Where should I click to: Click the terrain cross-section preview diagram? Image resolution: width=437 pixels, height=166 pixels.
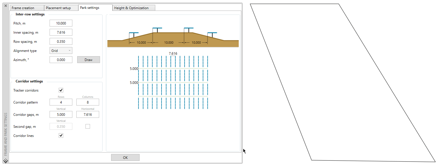(x=173, y=37)
